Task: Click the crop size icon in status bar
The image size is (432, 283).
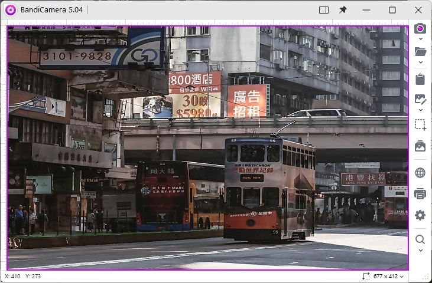Action: (366, 276)
